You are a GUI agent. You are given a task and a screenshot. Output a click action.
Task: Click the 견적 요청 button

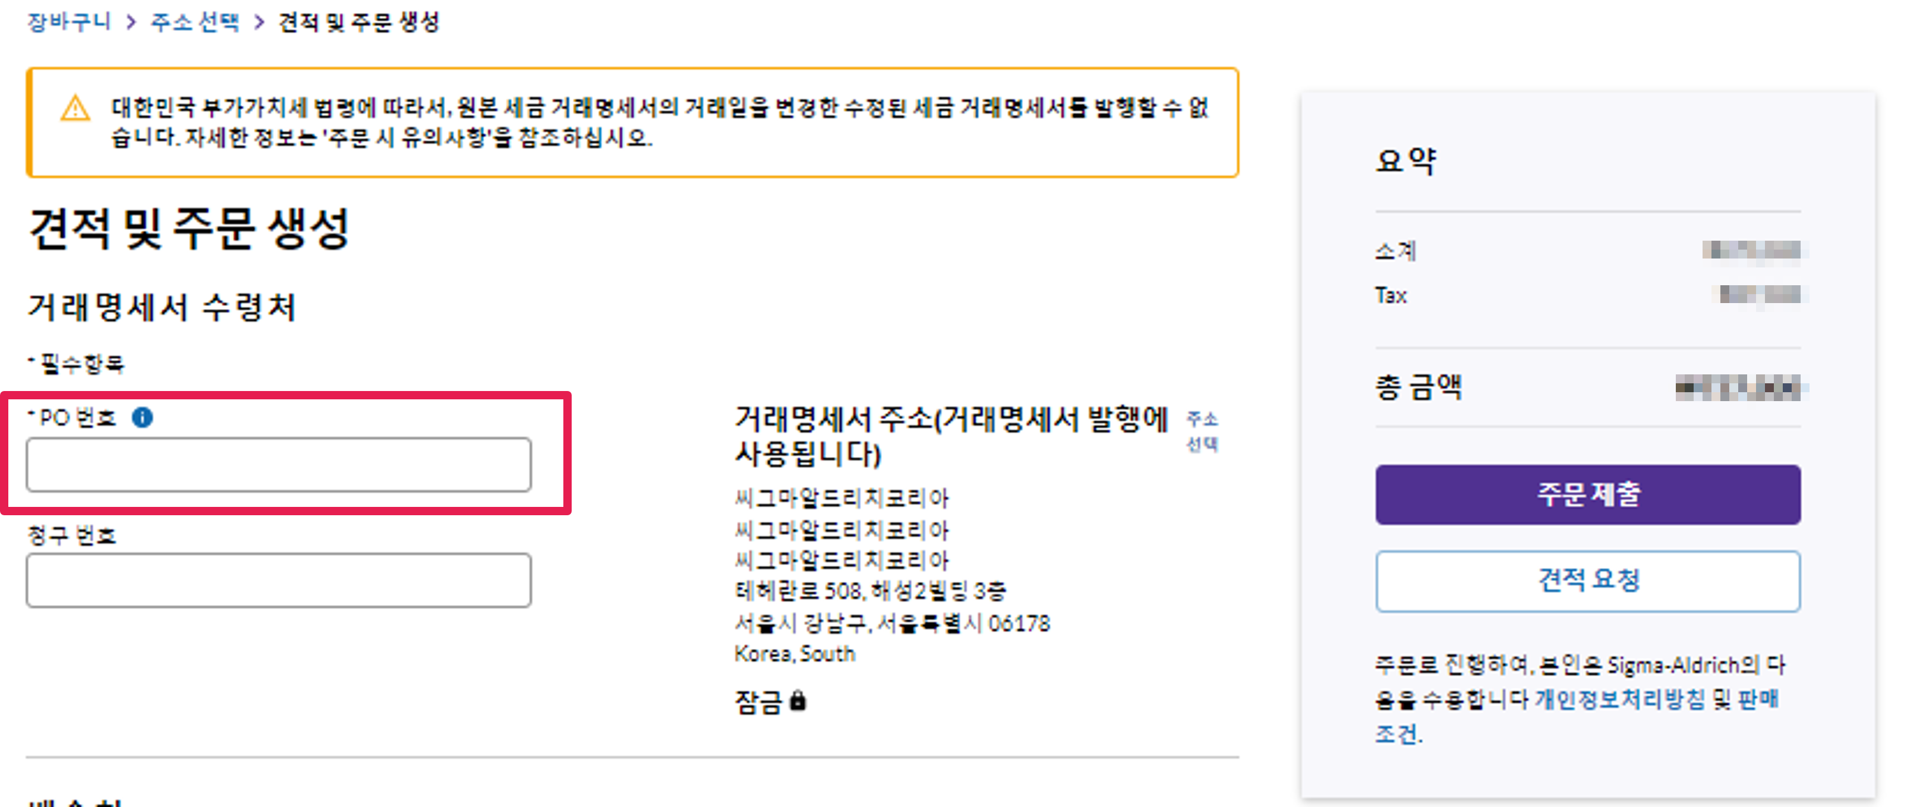1587,581
